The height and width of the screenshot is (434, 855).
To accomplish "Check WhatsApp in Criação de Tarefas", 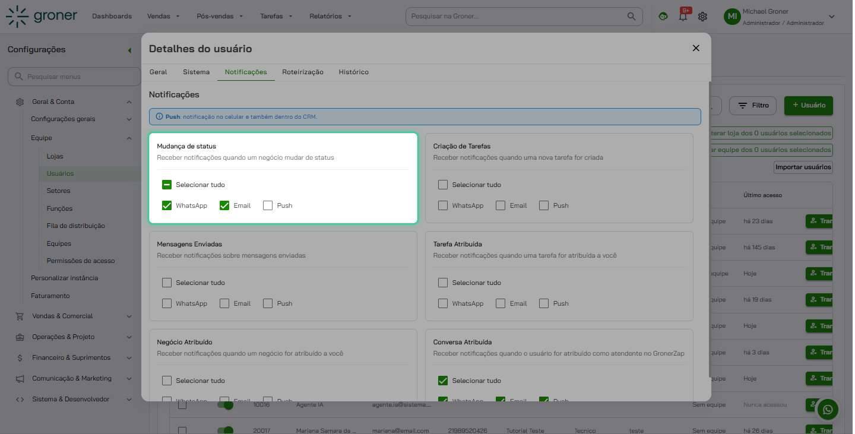I will 443,205.
